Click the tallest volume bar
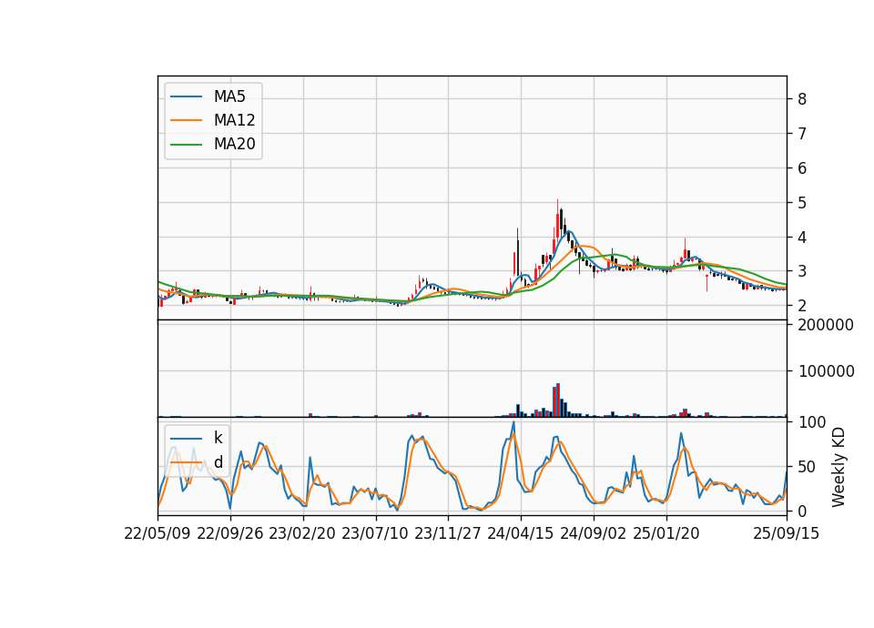 tap(558, 400)
